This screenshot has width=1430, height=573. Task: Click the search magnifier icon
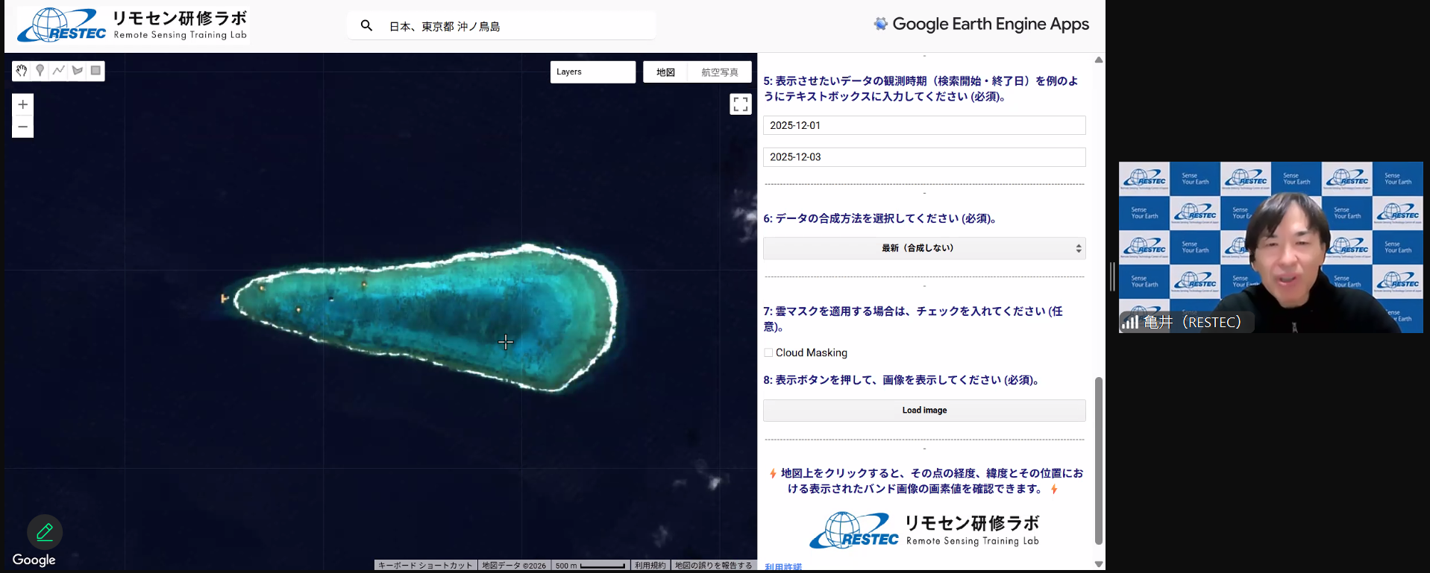click(x=366, y=26)
